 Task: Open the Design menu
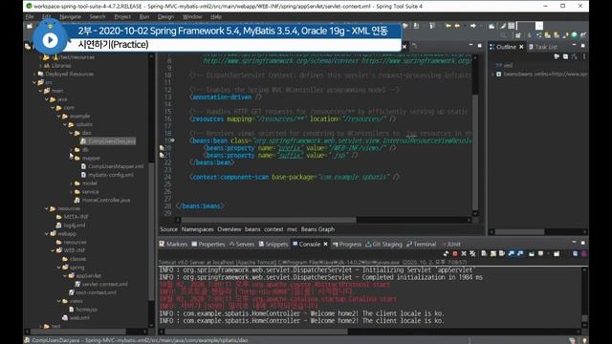click(x=165, y=17)
